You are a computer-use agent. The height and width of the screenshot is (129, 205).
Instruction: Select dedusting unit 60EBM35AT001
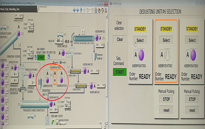pyautogui.click(x=140, y=40)
